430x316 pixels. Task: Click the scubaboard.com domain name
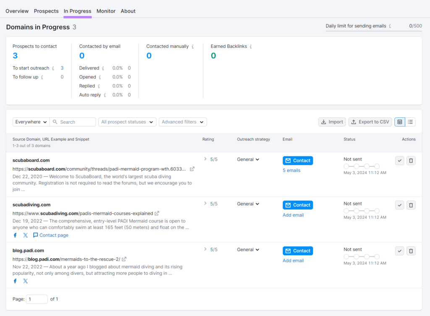pyautogui.click(x=31, y=161)
